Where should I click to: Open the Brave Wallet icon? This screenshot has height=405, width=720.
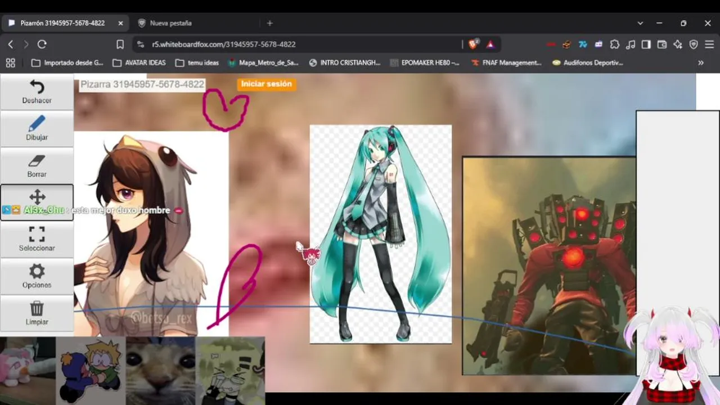[662, 44]
